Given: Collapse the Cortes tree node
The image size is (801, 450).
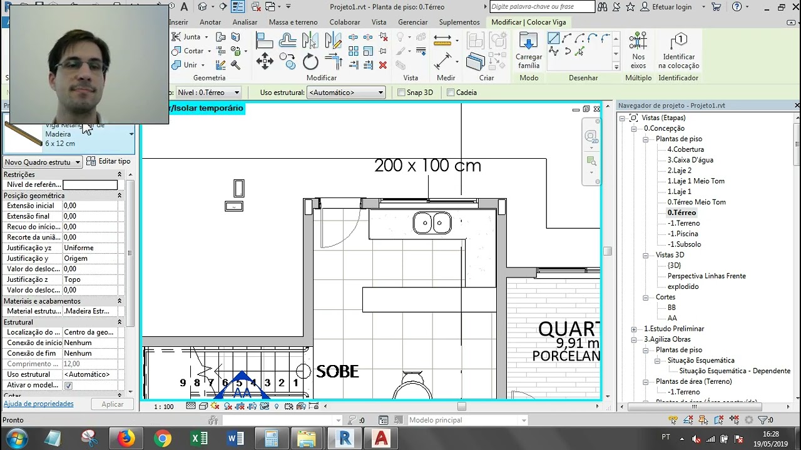Looking at the screenshot, I should [x=645, y=297].
